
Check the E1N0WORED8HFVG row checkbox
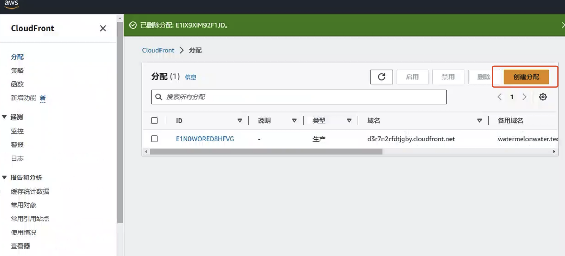(x=154, y=139)
